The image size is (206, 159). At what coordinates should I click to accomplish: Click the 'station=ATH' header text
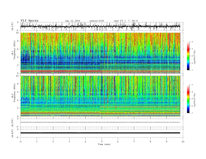point(96,21)
